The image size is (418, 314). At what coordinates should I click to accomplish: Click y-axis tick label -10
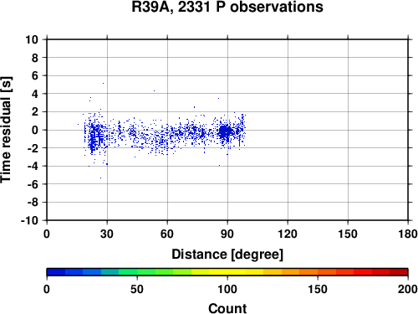point(29,220)
